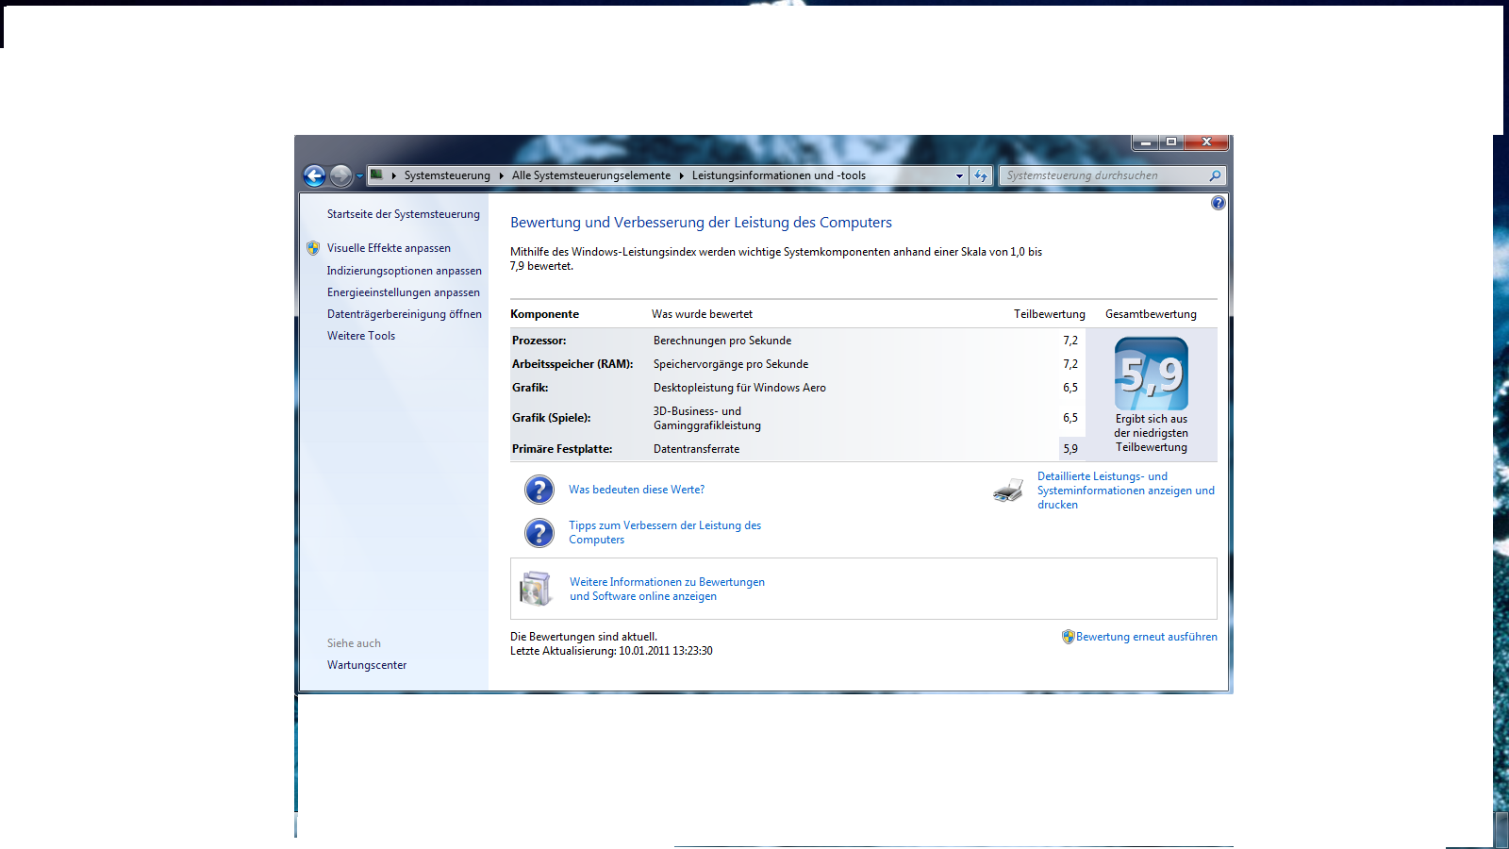Image resolution: width=1509 pixels, height=849 pixels.
Task: Select Leistungsinformationen und -tools breadcrumb
Action: coord(779,175)
